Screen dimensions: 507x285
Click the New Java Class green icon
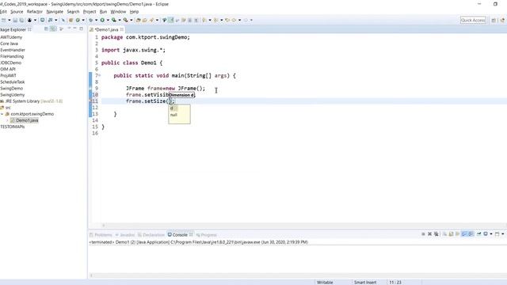click(78, 20)
